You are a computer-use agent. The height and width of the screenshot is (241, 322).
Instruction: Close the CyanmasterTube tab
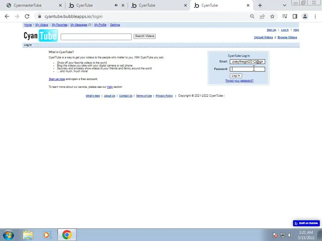pyautogui.click(x=60, y=5)
